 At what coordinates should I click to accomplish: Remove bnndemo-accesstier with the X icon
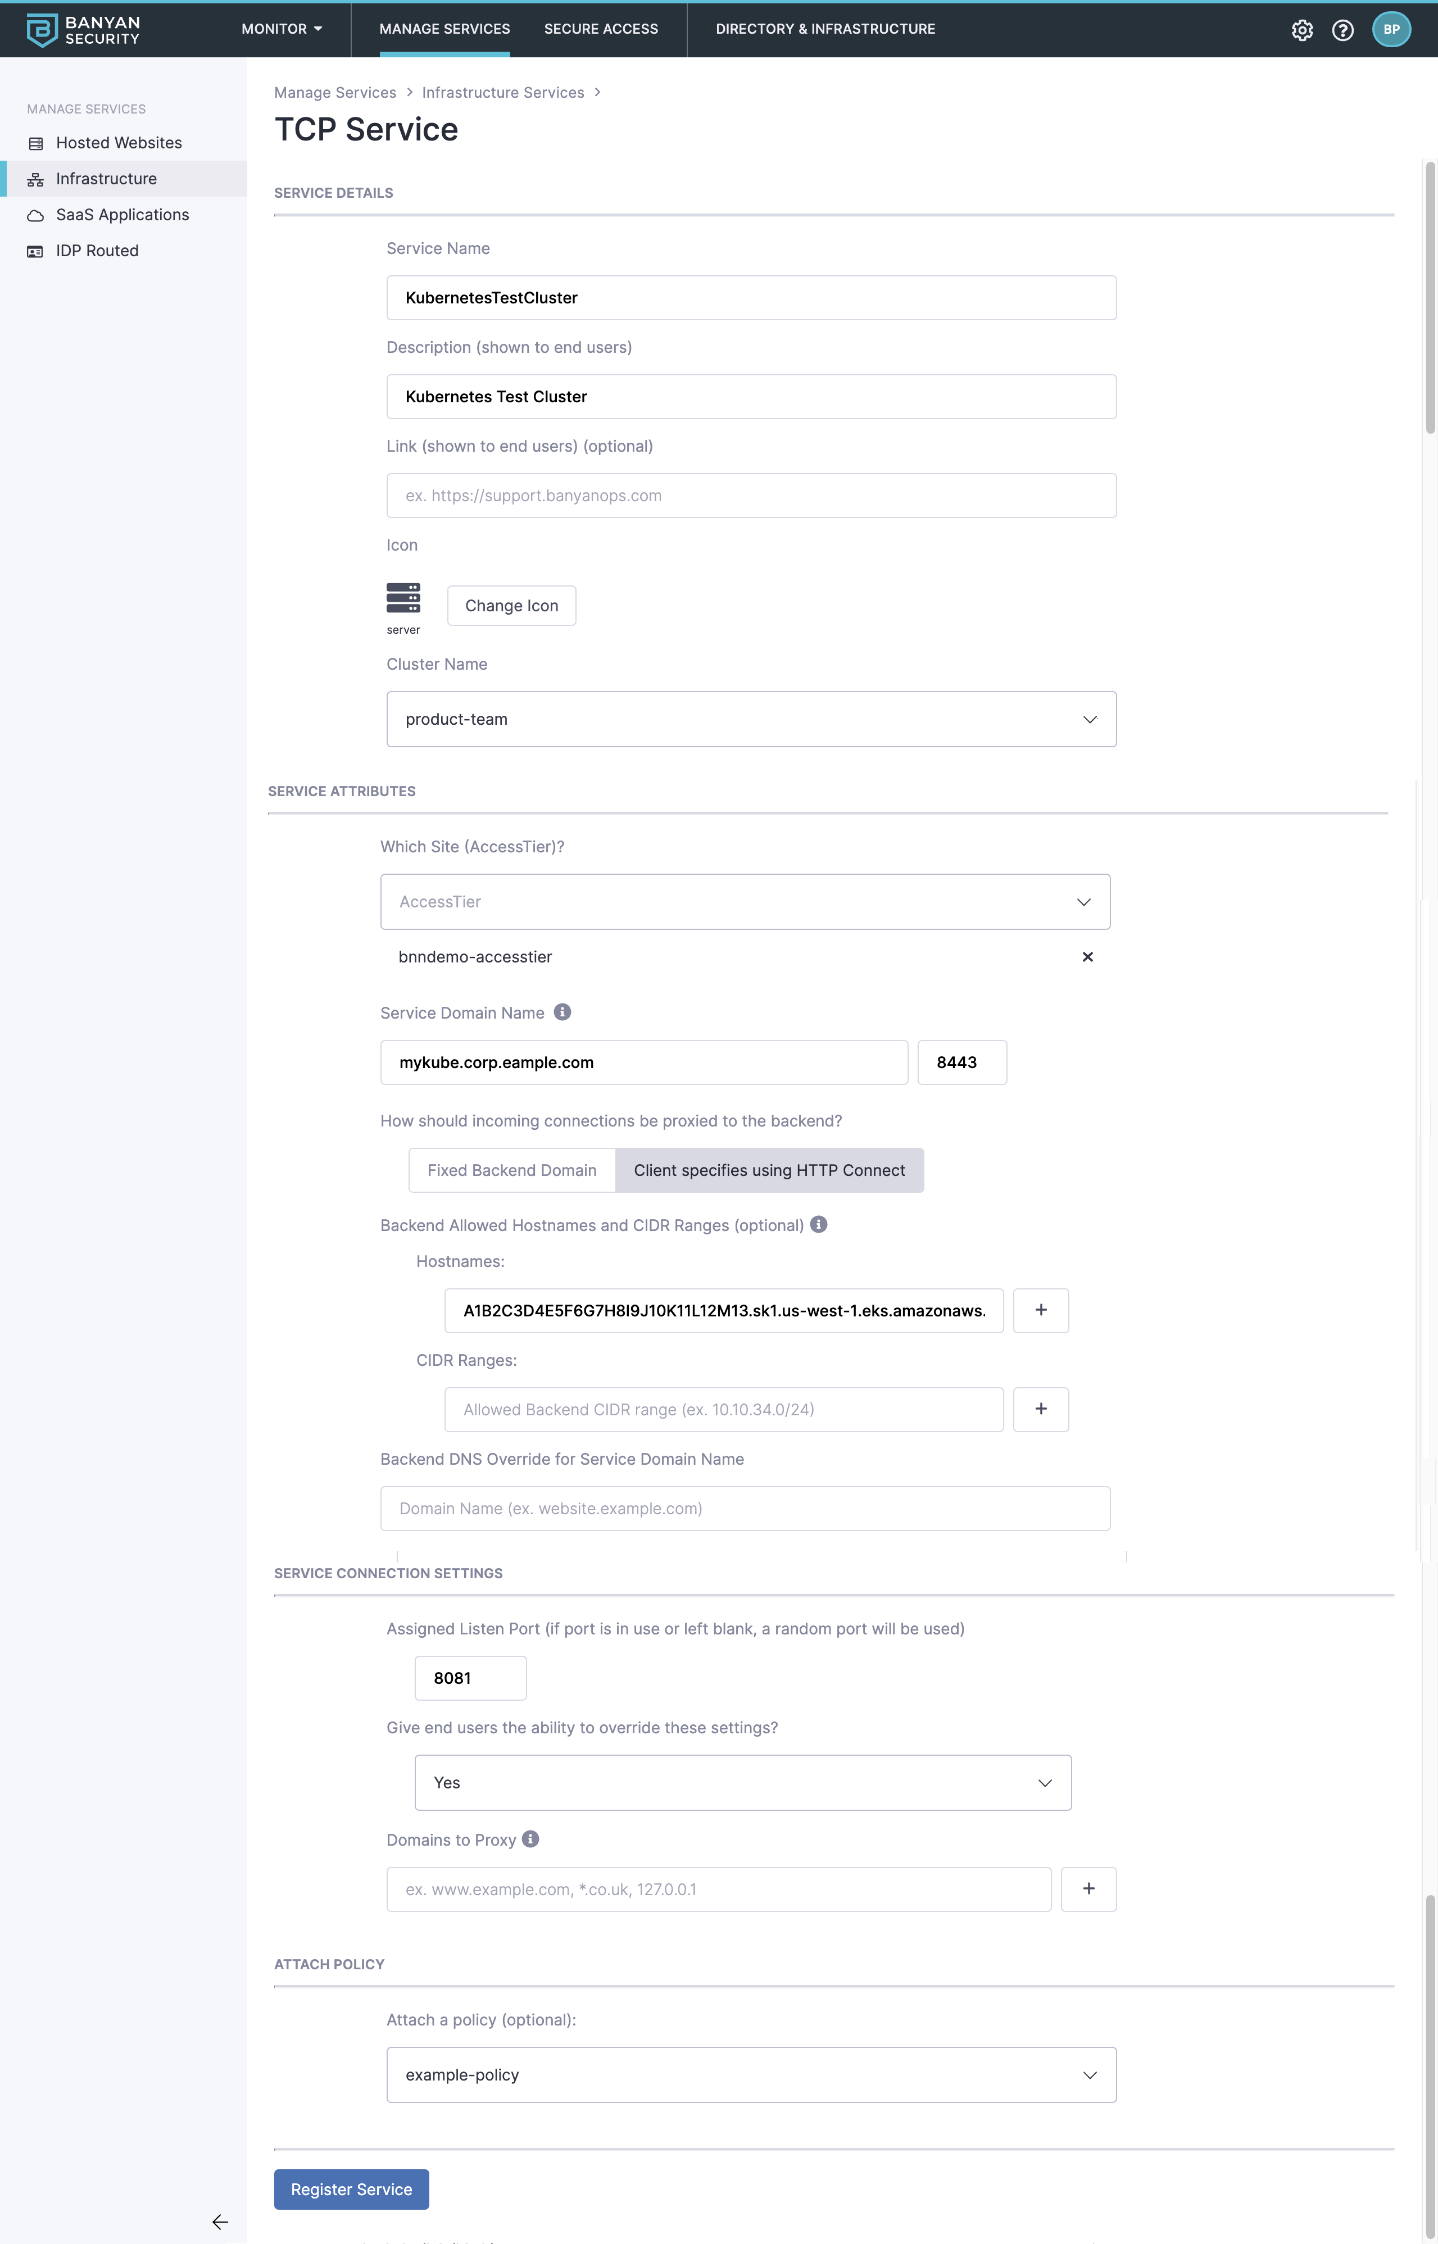point(1088,957)
